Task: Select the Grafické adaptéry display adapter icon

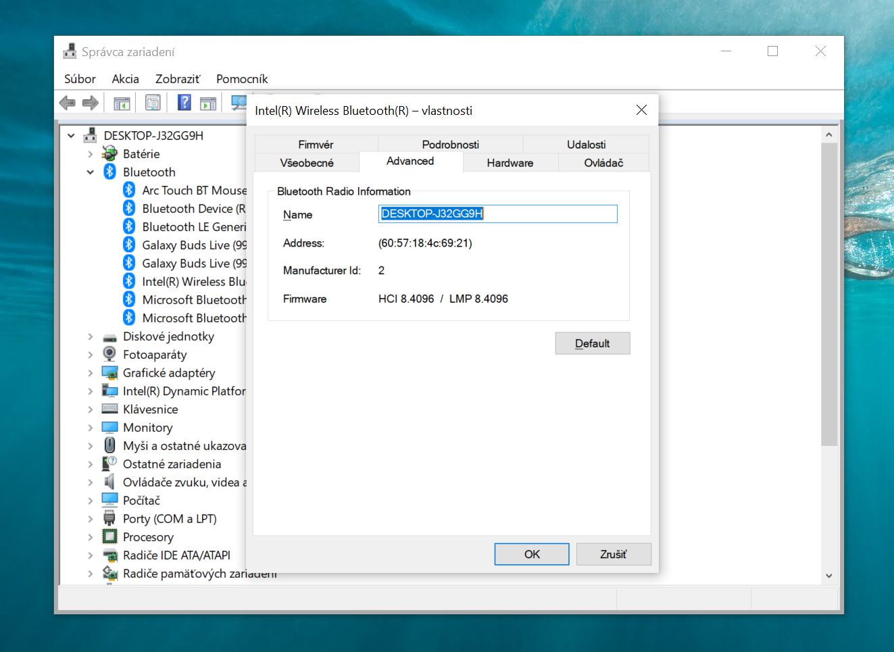Action: click(109, 372)
